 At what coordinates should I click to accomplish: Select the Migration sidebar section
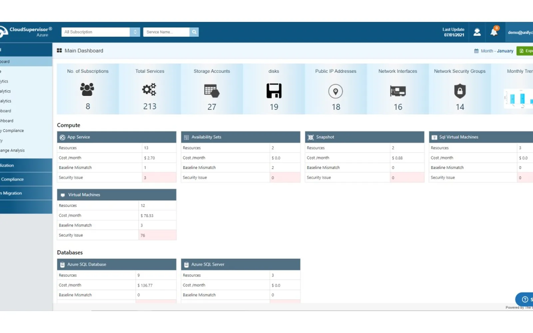coord(26,193)
